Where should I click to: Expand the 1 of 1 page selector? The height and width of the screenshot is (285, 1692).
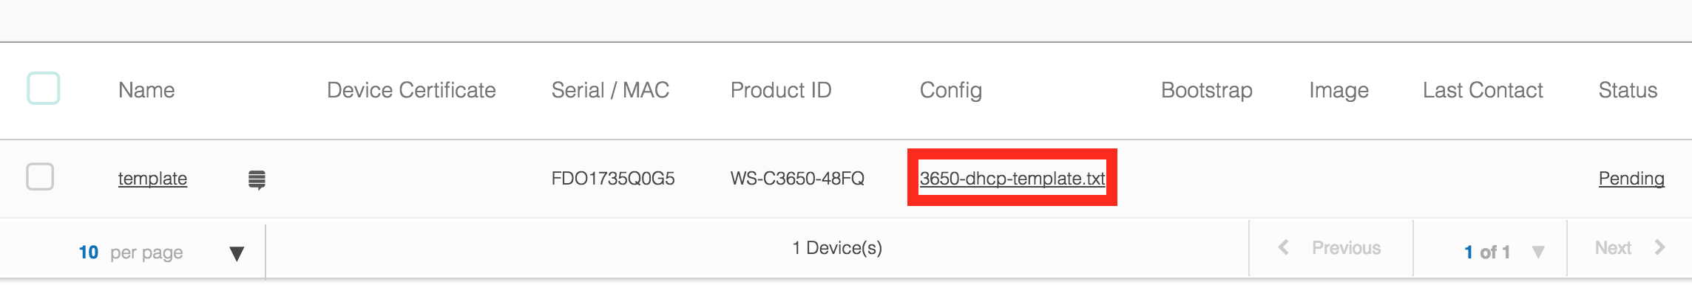tap(1538, 252)
